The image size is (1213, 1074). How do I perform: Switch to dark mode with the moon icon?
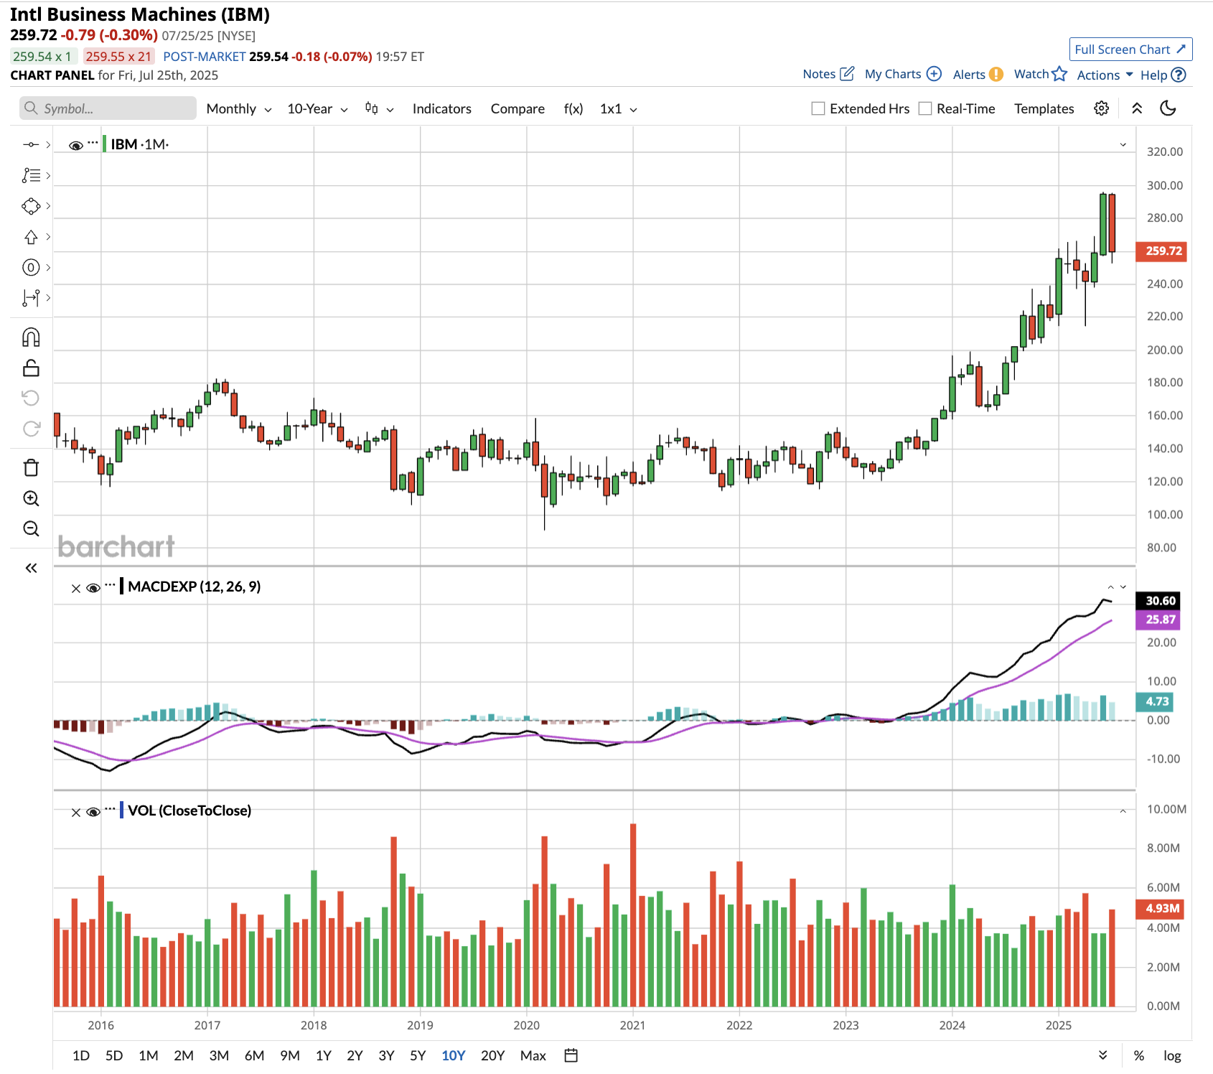click(1168, 108)
